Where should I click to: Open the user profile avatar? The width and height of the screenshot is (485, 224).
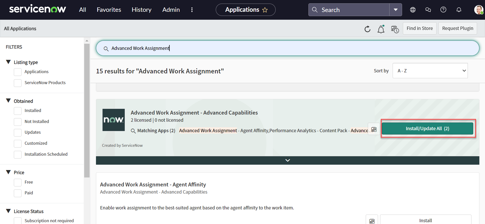point(478,10)
